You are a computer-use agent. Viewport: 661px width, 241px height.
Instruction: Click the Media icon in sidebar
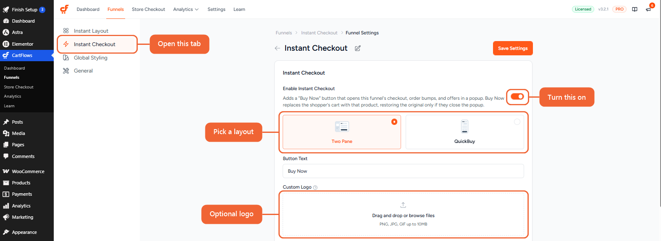coord(6,133)
